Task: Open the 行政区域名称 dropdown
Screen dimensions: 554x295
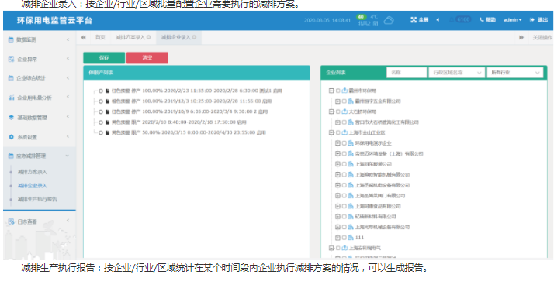Action: (x=456, y=73)
